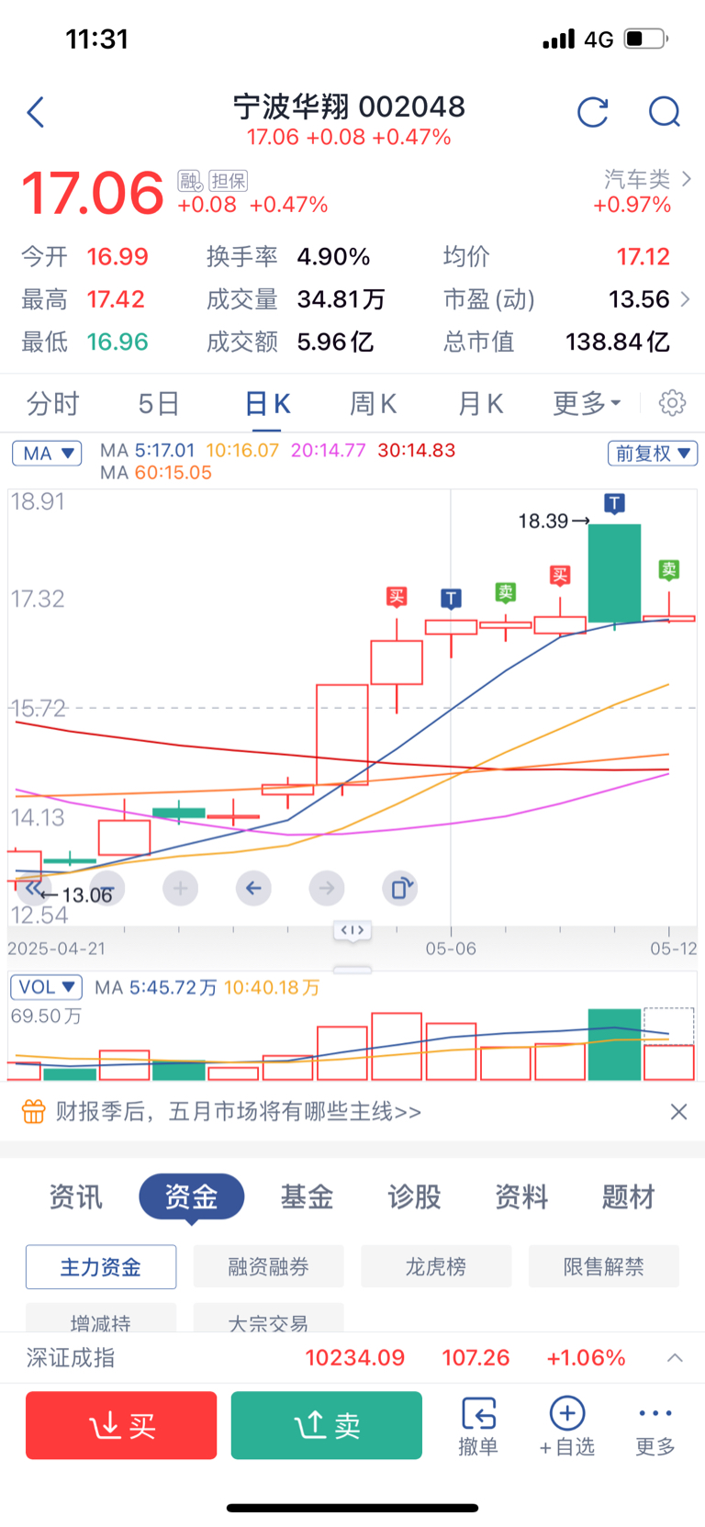Select 融资融券 filter
This screenshot has width=705, height=1527.
click(268, 1267)
